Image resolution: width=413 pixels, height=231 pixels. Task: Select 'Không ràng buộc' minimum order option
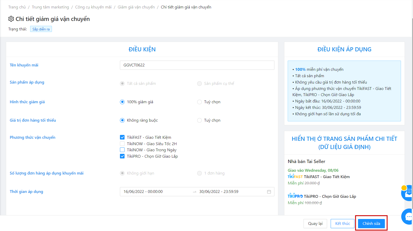[x=122, y=120]
